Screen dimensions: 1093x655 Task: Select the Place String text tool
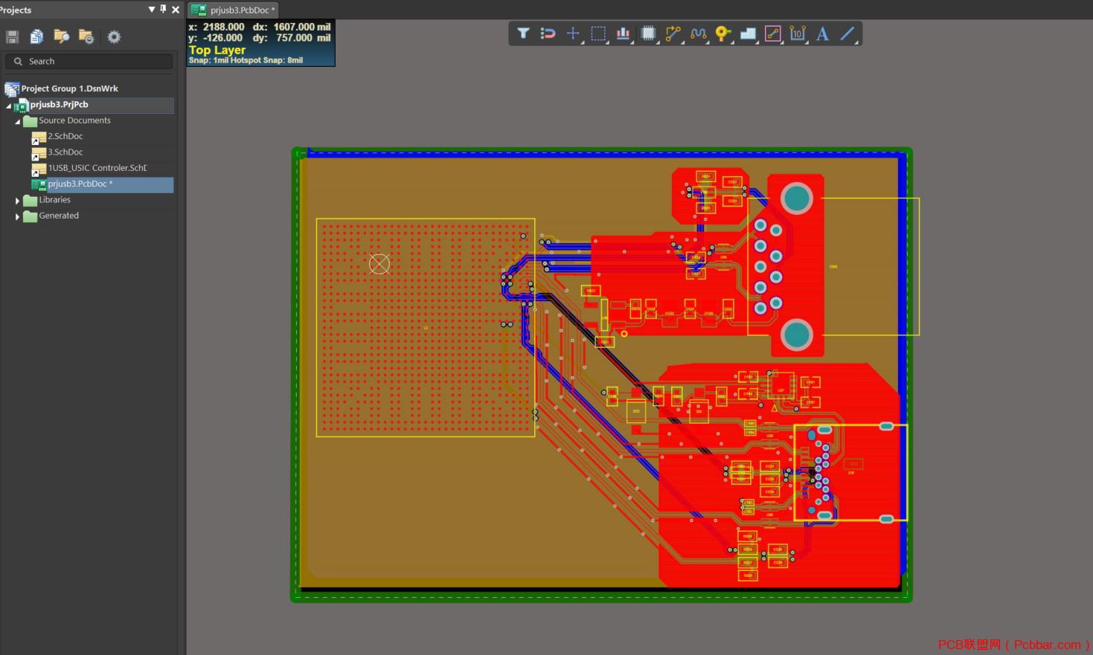822,33
